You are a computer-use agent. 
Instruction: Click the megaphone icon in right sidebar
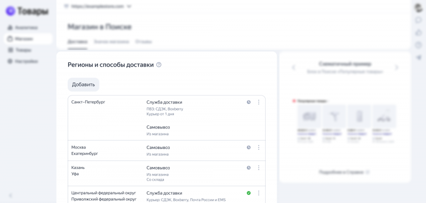[x=418, y=57]
